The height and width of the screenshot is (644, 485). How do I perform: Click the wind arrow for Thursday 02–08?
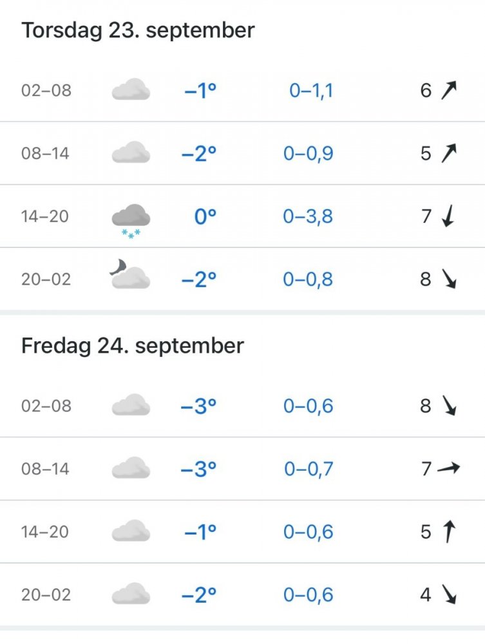pos(448,90)
